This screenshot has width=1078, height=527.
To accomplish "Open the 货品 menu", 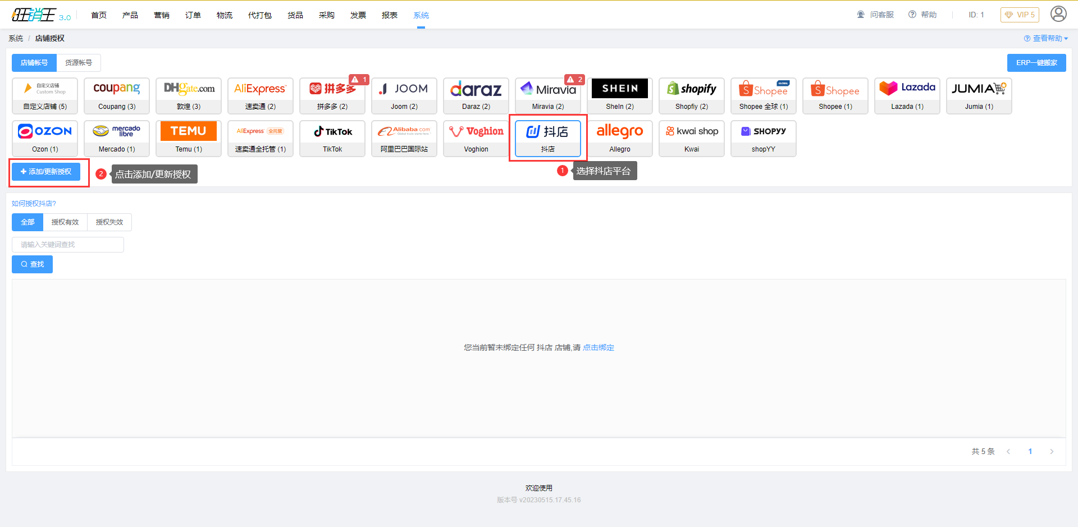I will click(295, 15).
